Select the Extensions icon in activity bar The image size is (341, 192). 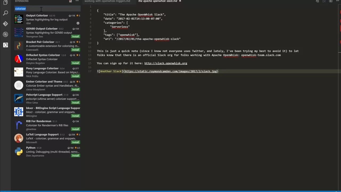coord(5,45)
